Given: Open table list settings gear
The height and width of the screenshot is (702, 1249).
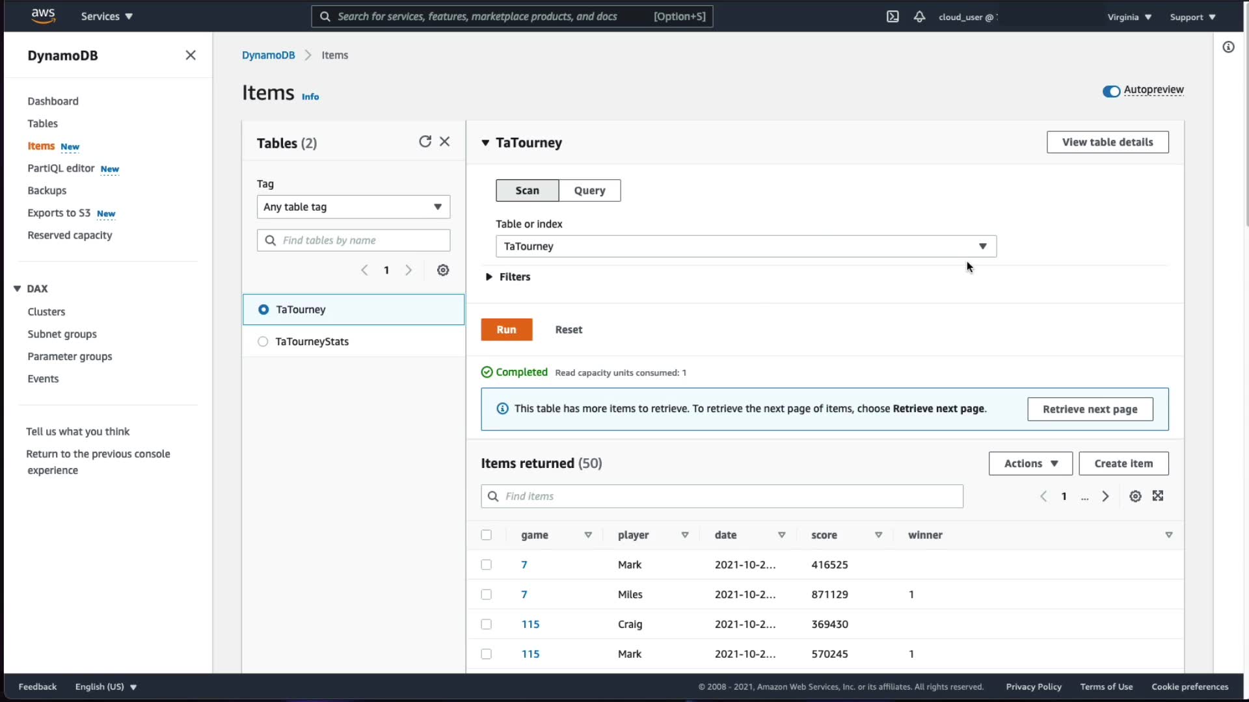Looking at the screenshot, I should point(443,270).
